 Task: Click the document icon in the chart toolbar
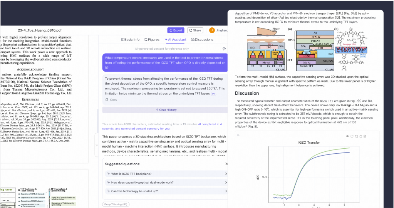pyautogui.click(x=365, y=136)
